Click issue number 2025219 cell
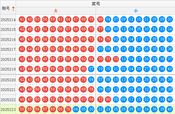The height and width of the screenshot is (114, 175). [8, 69]
